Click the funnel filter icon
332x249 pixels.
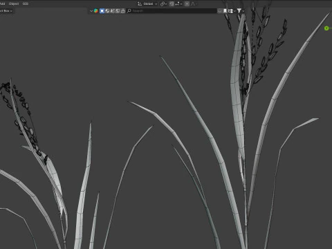(239, 10)
